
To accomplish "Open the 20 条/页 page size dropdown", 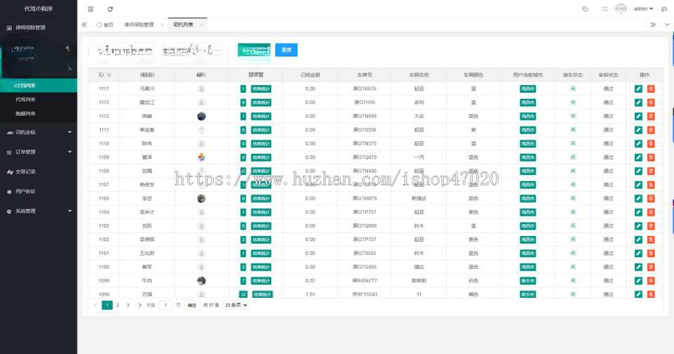I will point(236,305).
